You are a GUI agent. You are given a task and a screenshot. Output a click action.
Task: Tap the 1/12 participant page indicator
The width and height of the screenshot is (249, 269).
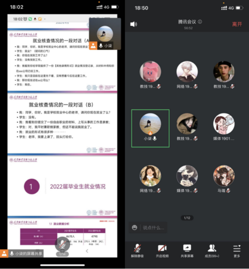(187, 218)
